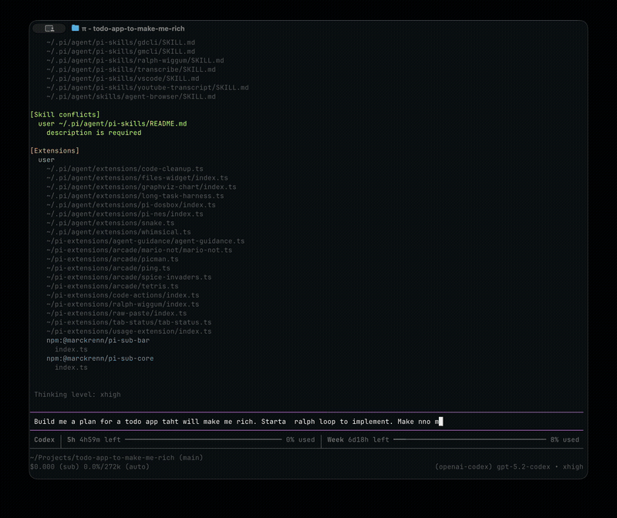Image resolution: width=617 pixels, height=518 pixels.
Task: Click index.ts under pi-sub-core
Action: point(71,368)
